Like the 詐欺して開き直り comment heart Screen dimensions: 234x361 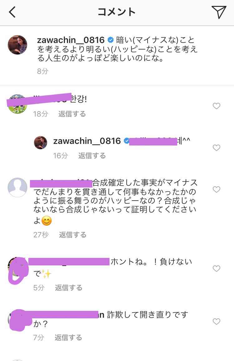pyautogui.click(x=216, y=321)
